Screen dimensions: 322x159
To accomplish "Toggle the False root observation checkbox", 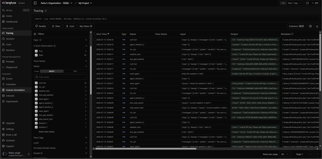I will [36, 55].
